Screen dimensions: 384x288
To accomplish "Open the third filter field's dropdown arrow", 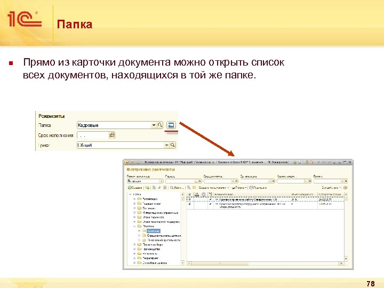I will [x=233, y=181].
